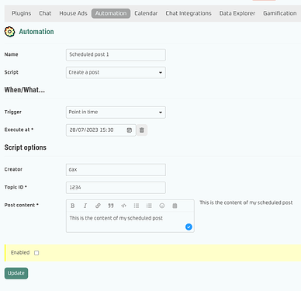Open the Chat Integrations tab
The height and width of the screenshot is (291, 301).
pyautogui.click(x=189, y=13)
